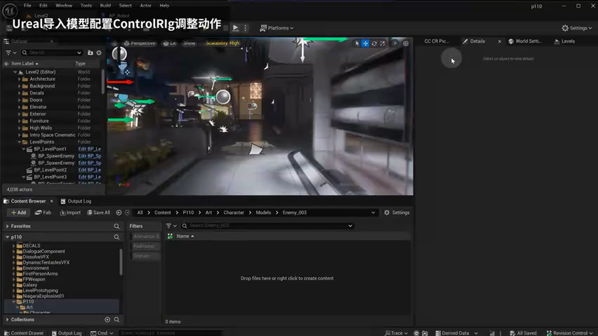598x336 pixels.
Task: Click Edit BP_Le link for BP_LevelPoint1
Action: (x=89, y=149)
